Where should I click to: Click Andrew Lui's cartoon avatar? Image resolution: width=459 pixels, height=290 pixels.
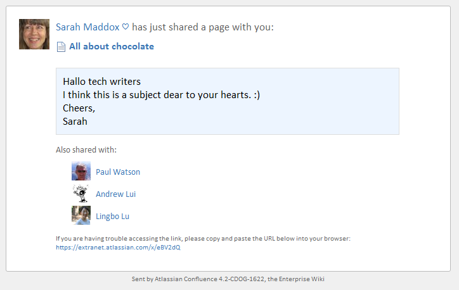coord(81,193)
